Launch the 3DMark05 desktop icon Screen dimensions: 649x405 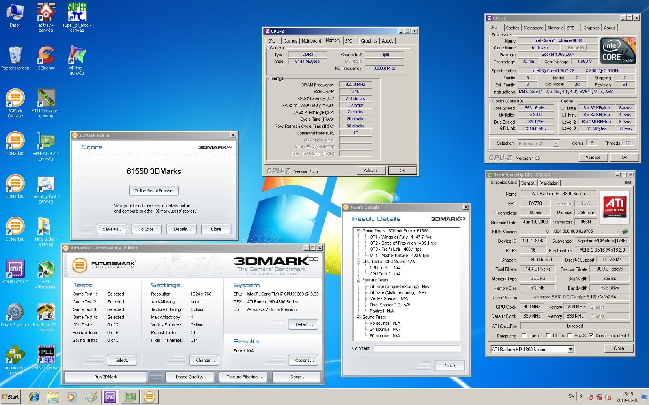(x=15, y=187)
